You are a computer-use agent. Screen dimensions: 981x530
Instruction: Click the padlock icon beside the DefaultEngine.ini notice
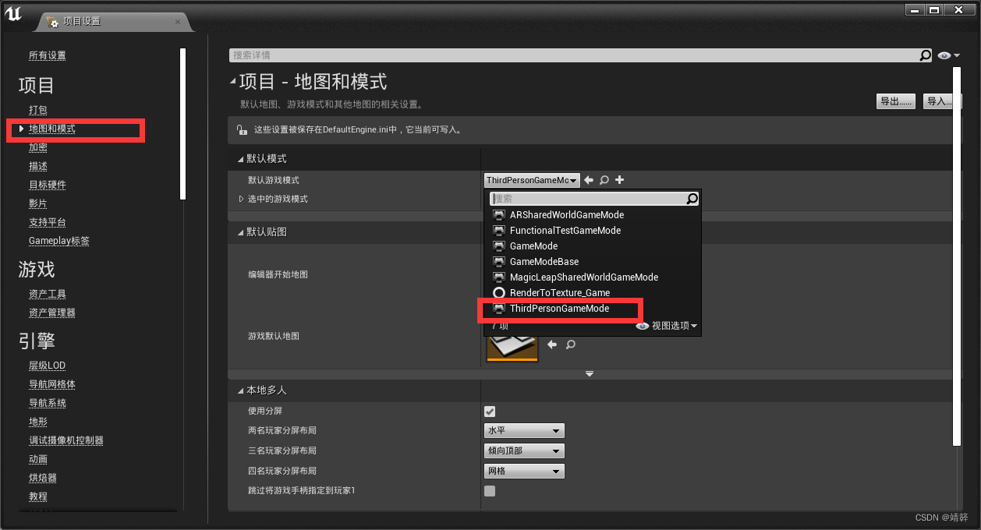[243, 129]
